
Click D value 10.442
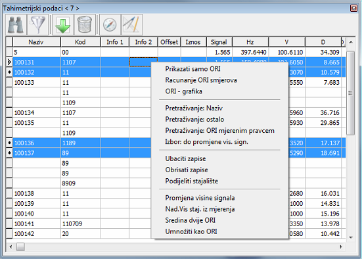point(323,234)
